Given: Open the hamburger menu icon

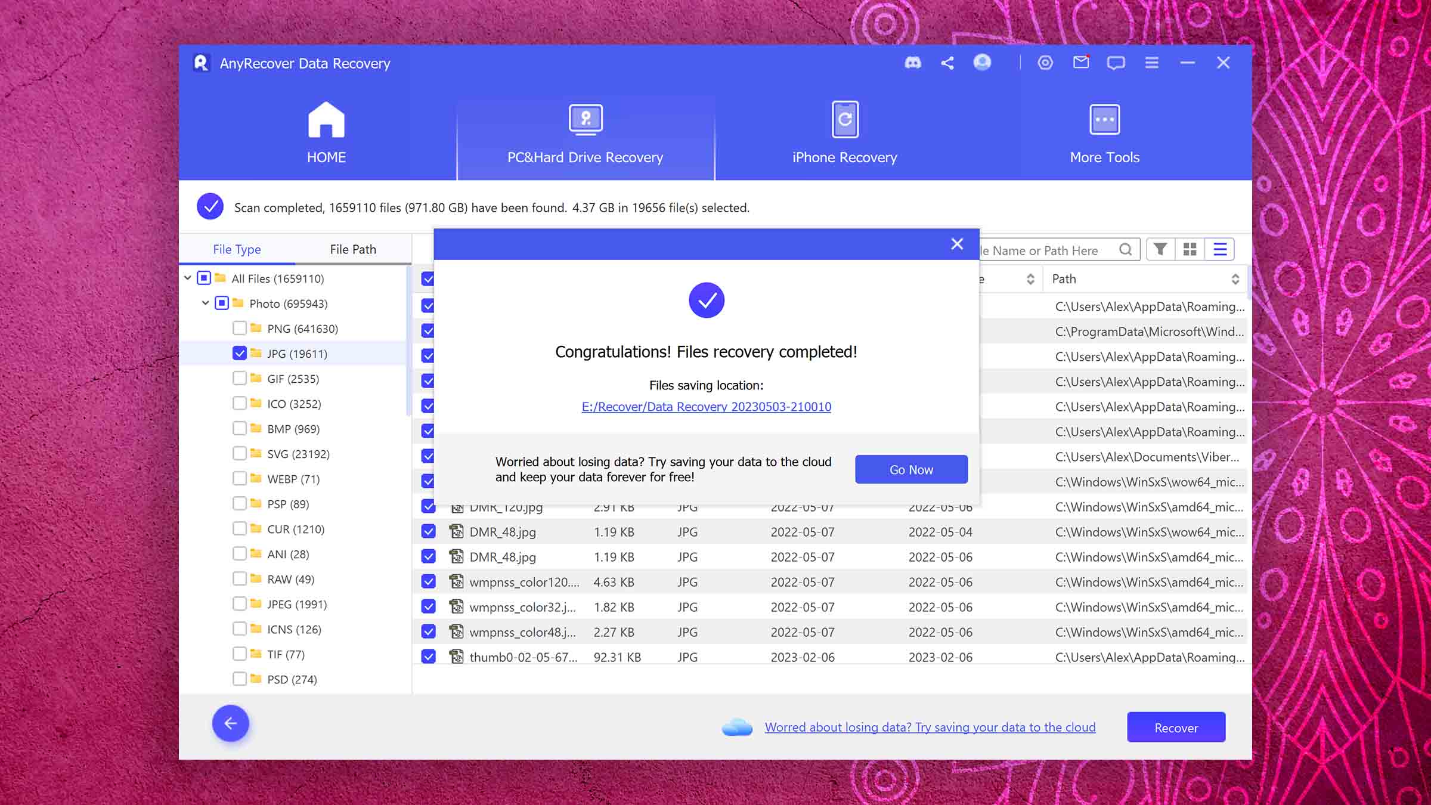Looking at the screenshot, I should [1152, 63].
